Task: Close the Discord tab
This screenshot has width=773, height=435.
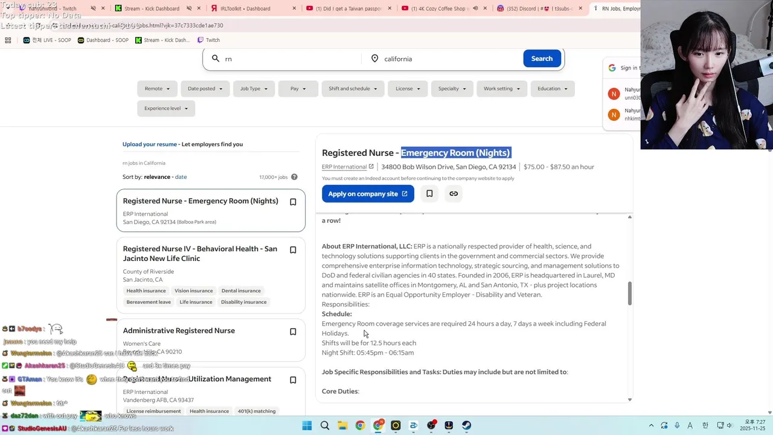Action: (581, 8)
